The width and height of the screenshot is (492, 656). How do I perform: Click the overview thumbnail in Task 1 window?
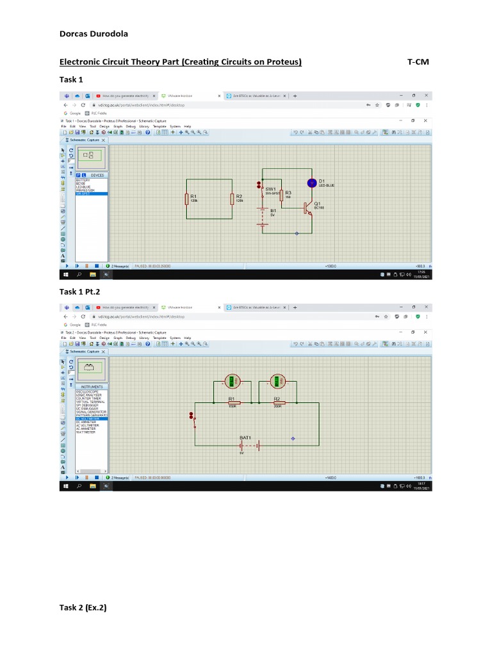[x=92, y=158]
